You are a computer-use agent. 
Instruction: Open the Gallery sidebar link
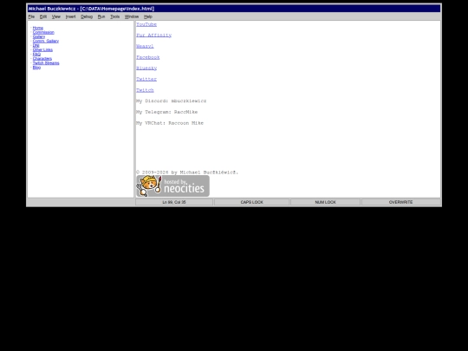click(39, 36)
